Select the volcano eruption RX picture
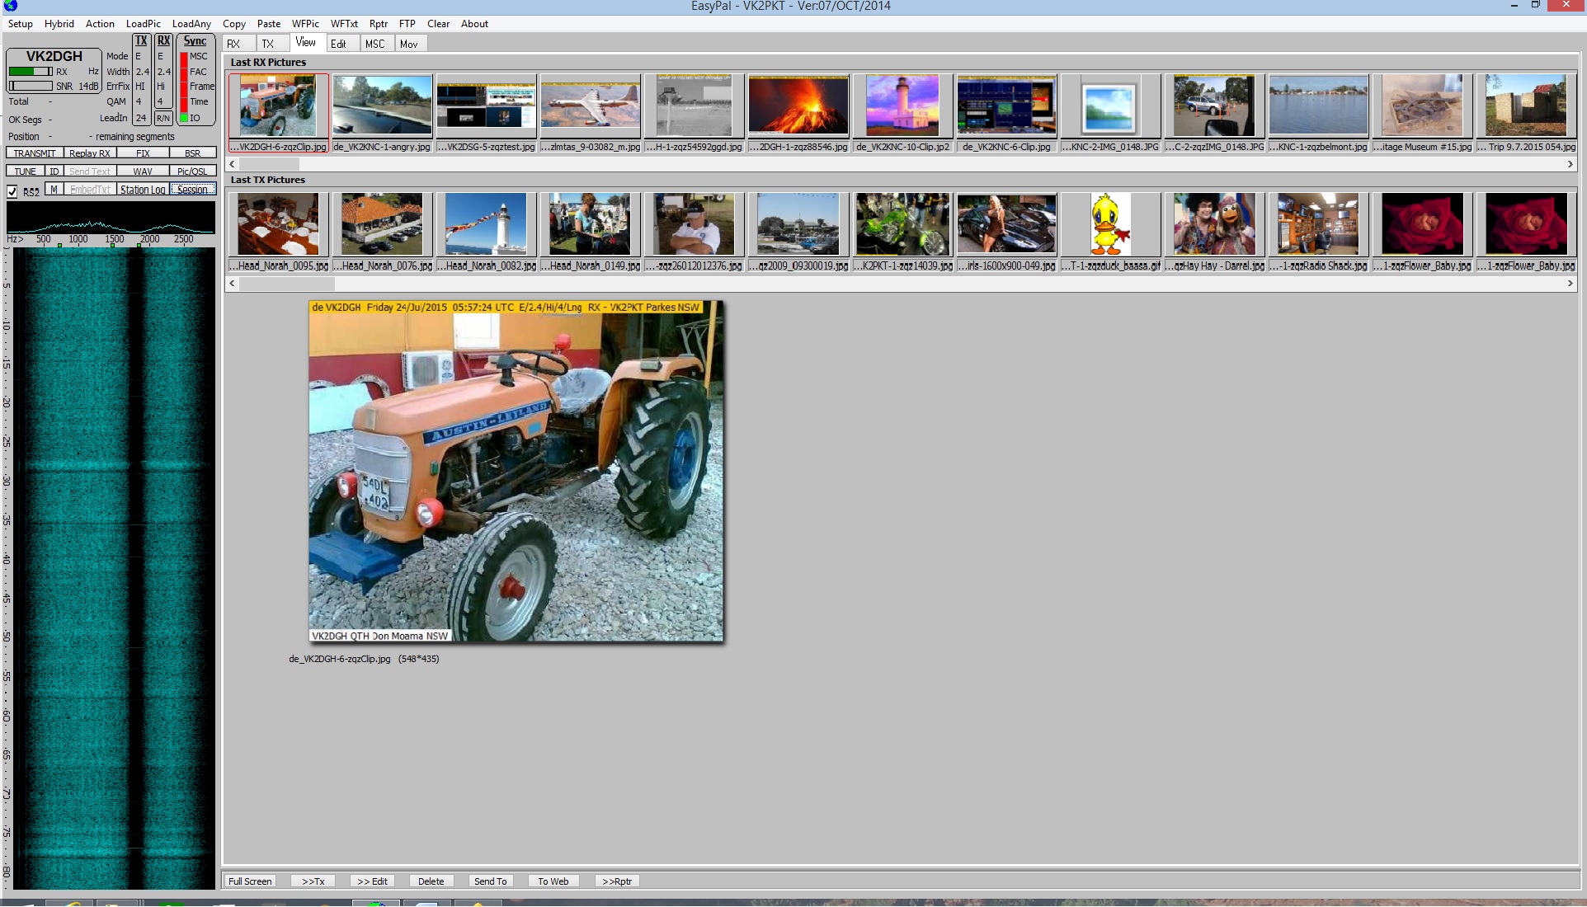 798,106
